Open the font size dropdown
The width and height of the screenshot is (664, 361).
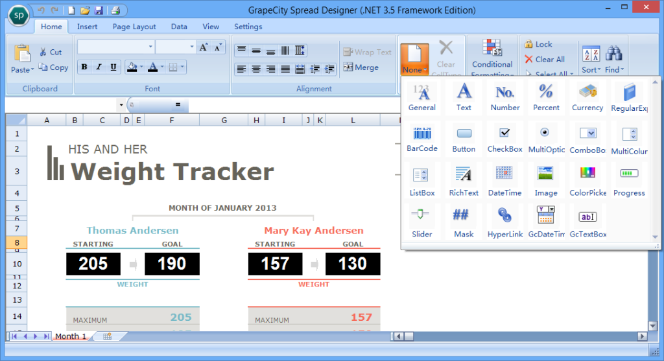(191, 47)
